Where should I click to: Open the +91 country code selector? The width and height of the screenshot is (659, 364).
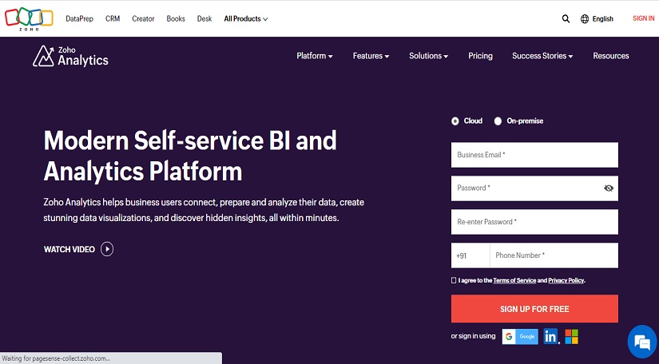pyautogui.click(x=470, y=255)
